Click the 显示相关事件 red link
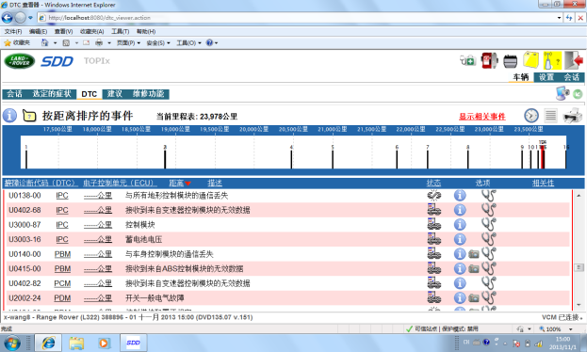The height and width of the screenshot is (352, 587). point(482,117)
